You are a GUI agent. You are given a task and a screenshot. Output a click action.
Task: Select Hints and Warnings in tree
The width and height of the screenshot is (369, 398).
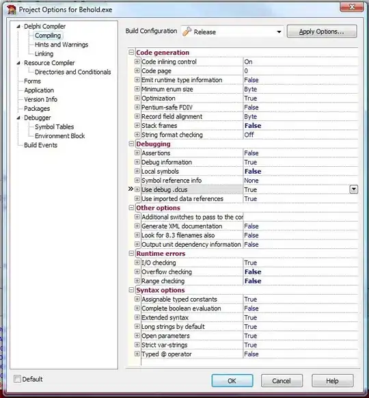click(61, 44)
